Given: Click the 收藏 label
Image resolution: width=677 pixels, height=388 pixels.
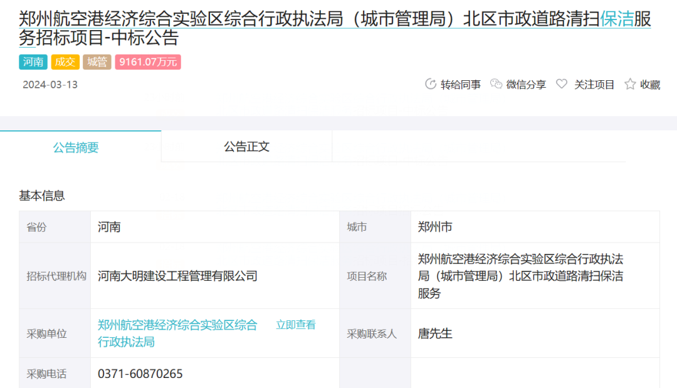Looking at the screenshot, I should pyautogui.click(x=650, y=85).
